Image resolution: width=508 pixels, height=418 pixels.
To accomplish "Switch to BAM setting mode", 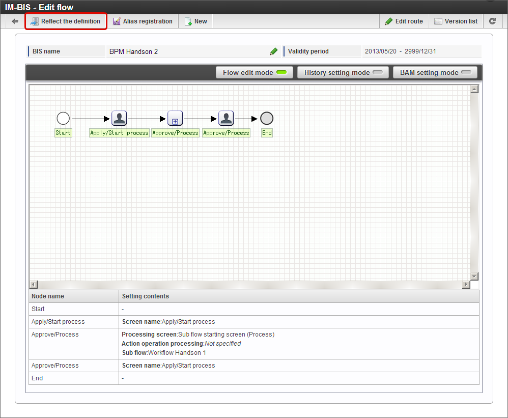I will pyautogui.click(x=435, y=73).
